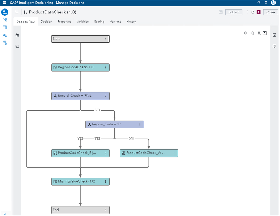Viewport: 280px width, 216px height.
Task: Open the more options menu beside Publish
Action: coord(247,12)
